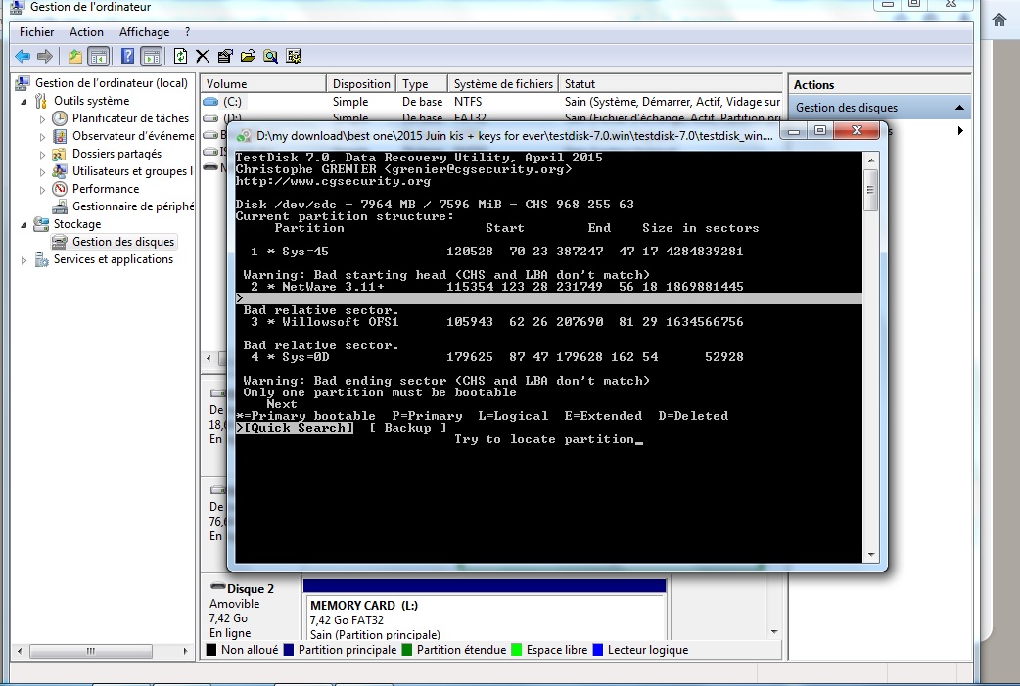The width and height of the screenshot is (1020, 686).
Task: Select the MEMORY CARD (L:) partition block
Action: (x=485, y=612)
